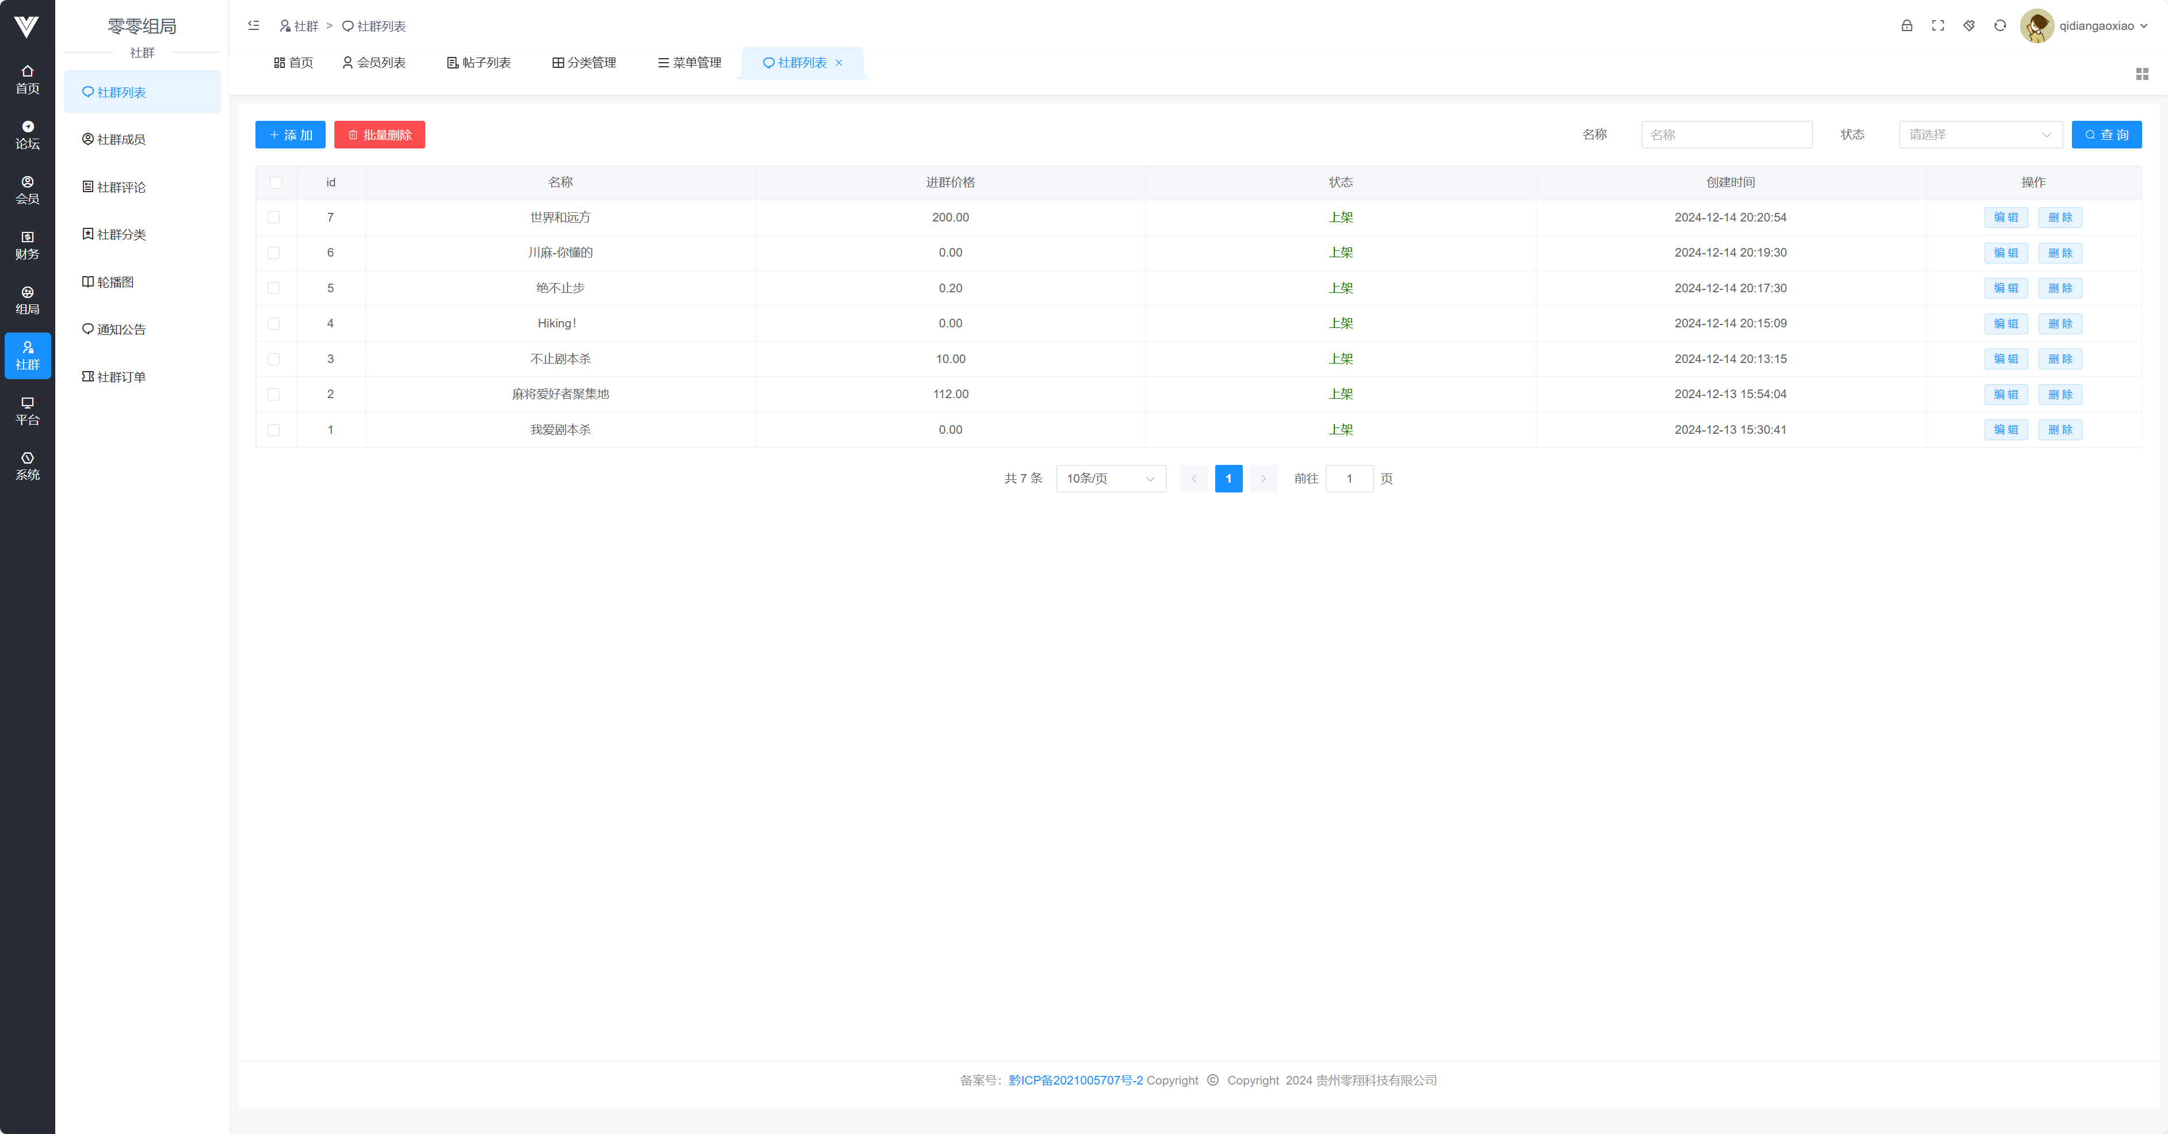
Task: Select checkbox for row 世界和远方
Action: (273, 217)
